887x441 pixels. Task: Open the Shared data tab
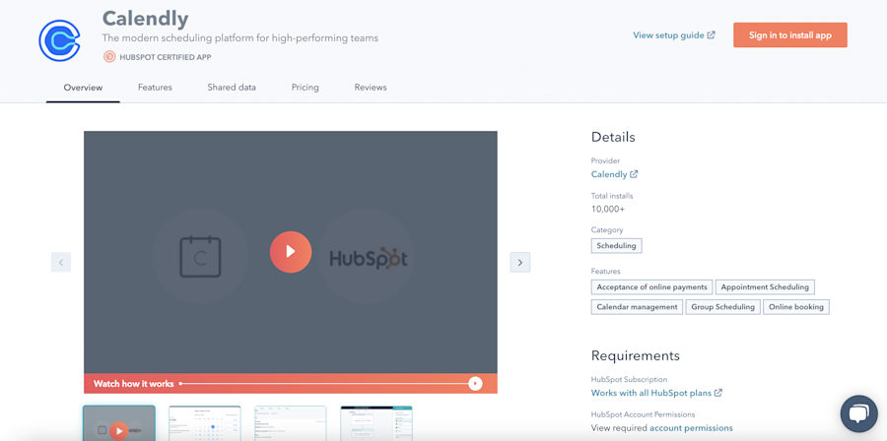[x=232, y=88]
